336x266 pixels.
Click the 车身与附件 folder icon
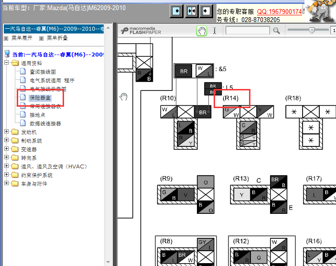pyautogui.click(x=15, y=183)
